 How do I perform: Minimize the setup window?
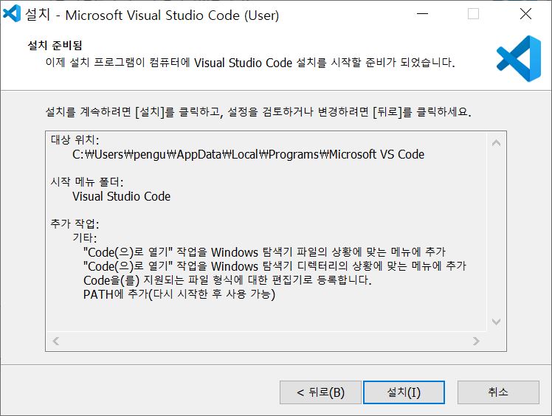422,14
